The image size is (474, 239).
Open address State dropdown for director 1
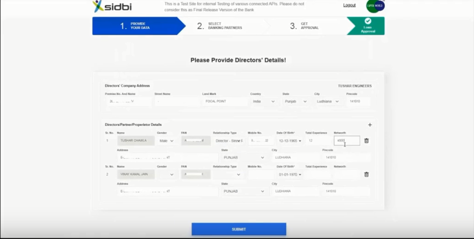point(244,157)
